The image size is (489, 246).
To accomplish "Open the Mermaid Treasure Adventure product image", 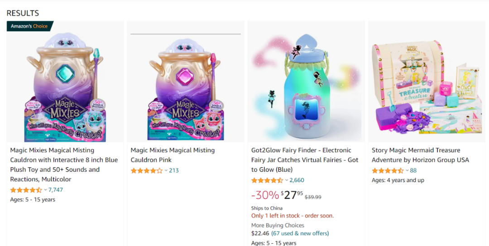I will (x=427, y=86).
